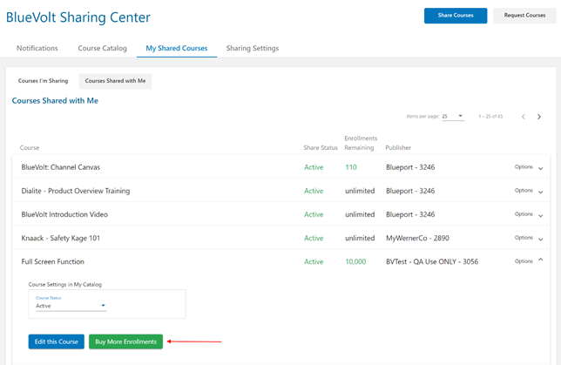Go to the previous page of courses
The height and width of the screenshot is (365, 561).
click(523, 117)
